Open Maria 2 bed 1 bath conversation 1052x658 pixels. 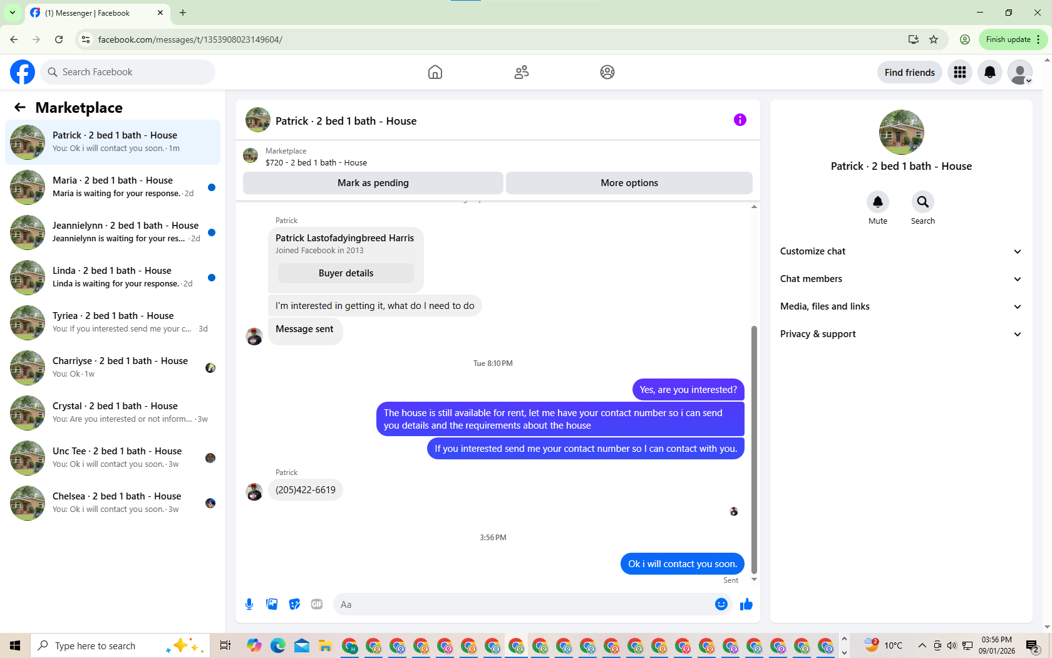tap(113, 187)
